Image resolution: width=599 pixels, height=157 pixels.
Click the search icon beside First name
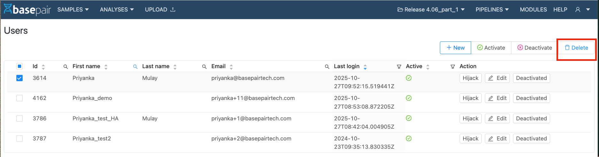point(66,67)
